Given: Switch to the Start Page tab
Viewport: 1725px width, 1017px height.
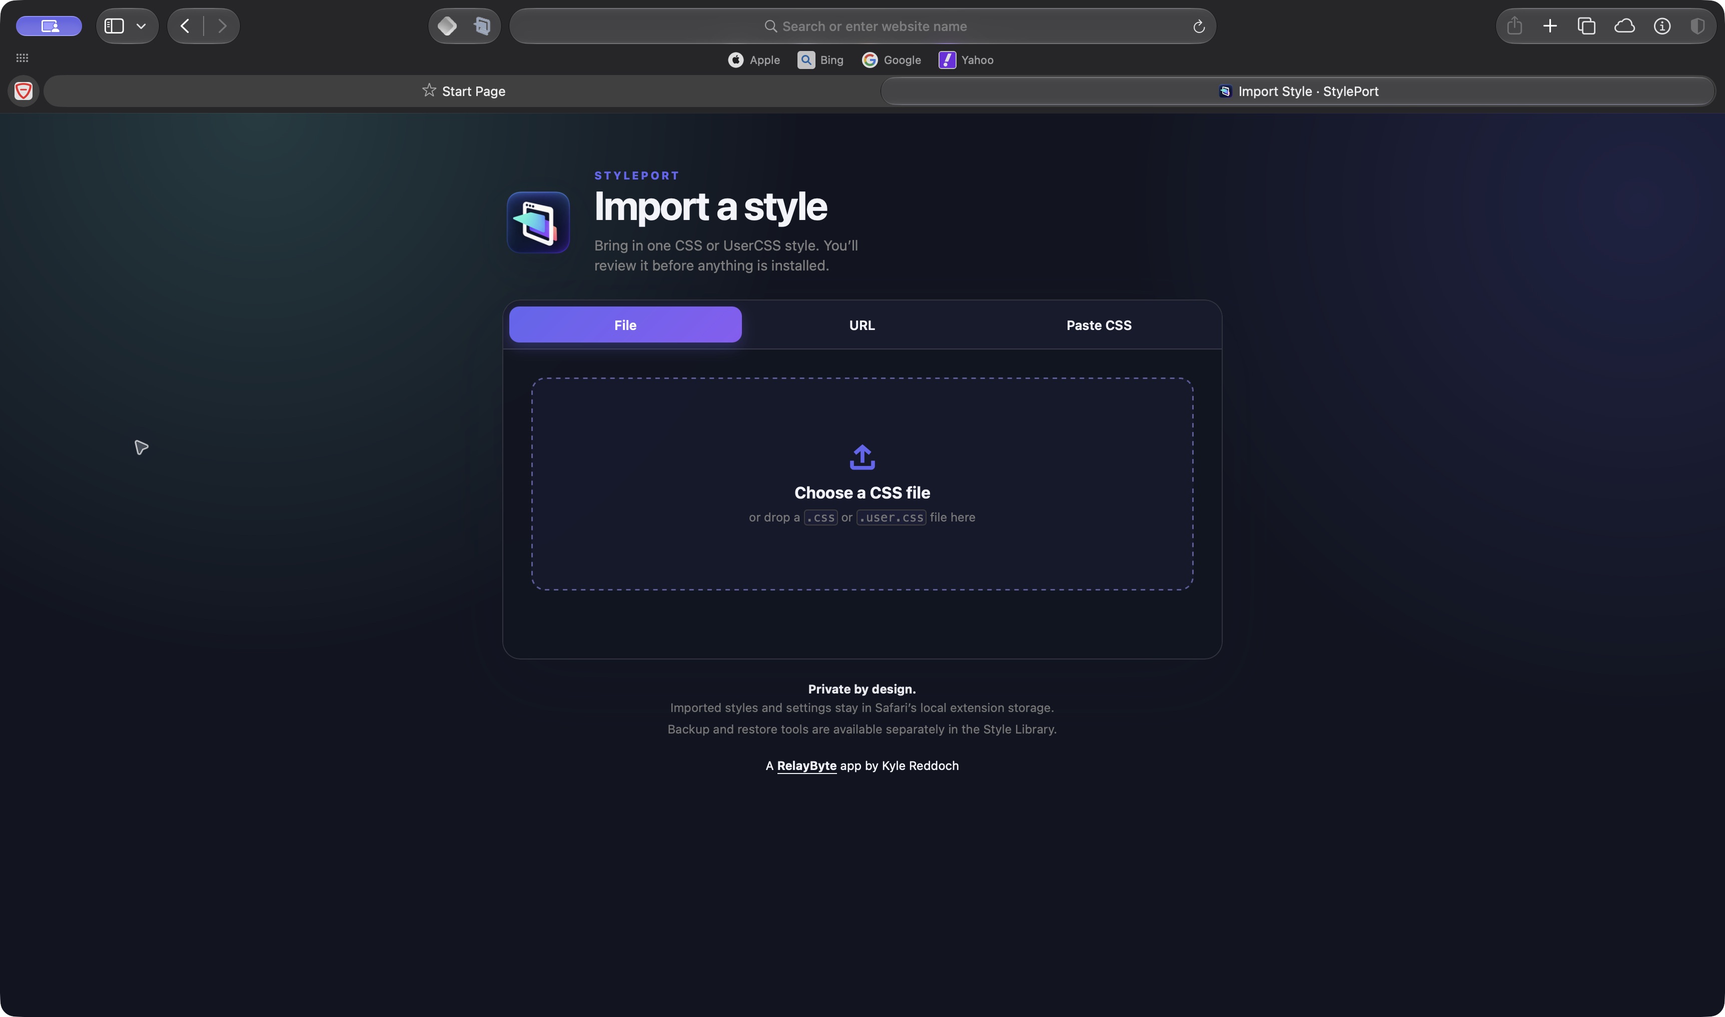Looking at the screenshot, I should click(463, 91).
